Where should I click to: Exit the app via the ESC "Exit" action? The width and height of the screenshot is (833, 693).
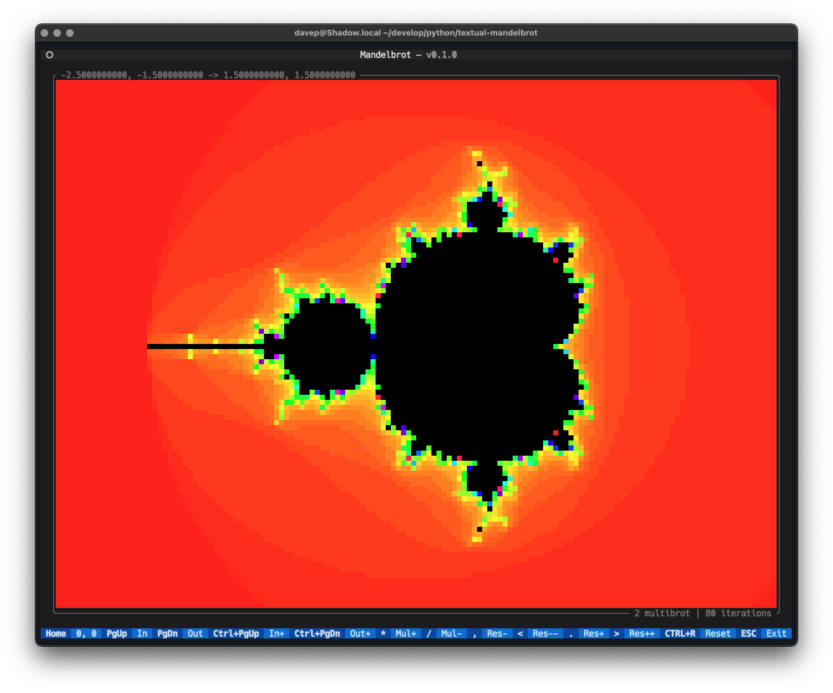776,633
